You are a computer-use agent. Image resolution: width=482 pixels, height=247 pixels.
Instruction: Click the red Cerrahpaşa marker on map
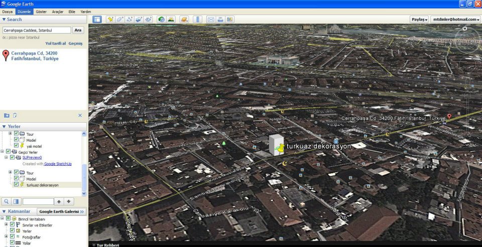[449, 116]
